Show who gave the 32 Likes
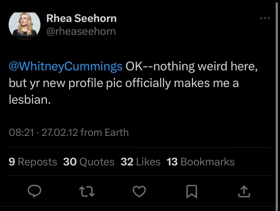The width and height of the screenshot is (280, 211). [x=140, y=162]
